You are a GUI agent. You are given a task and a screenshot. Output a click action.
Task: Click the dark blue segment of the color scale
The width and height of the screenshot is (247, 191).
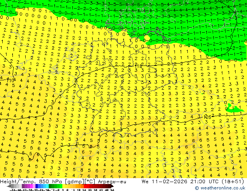(37, 186)
